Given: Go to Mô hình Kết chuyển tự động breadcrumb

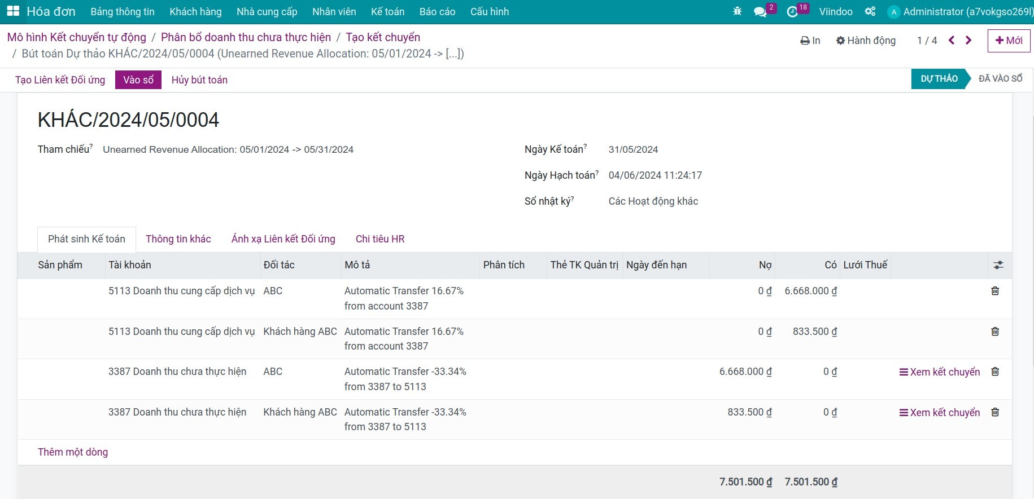Looking at the screenshot, I should (77, 37).
